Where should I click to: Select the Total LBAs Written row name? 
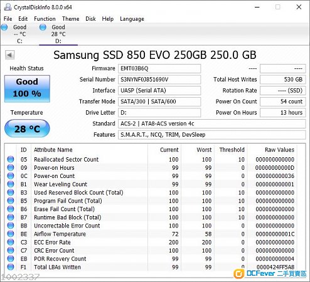pyautogui.click(x=57, y=267)
